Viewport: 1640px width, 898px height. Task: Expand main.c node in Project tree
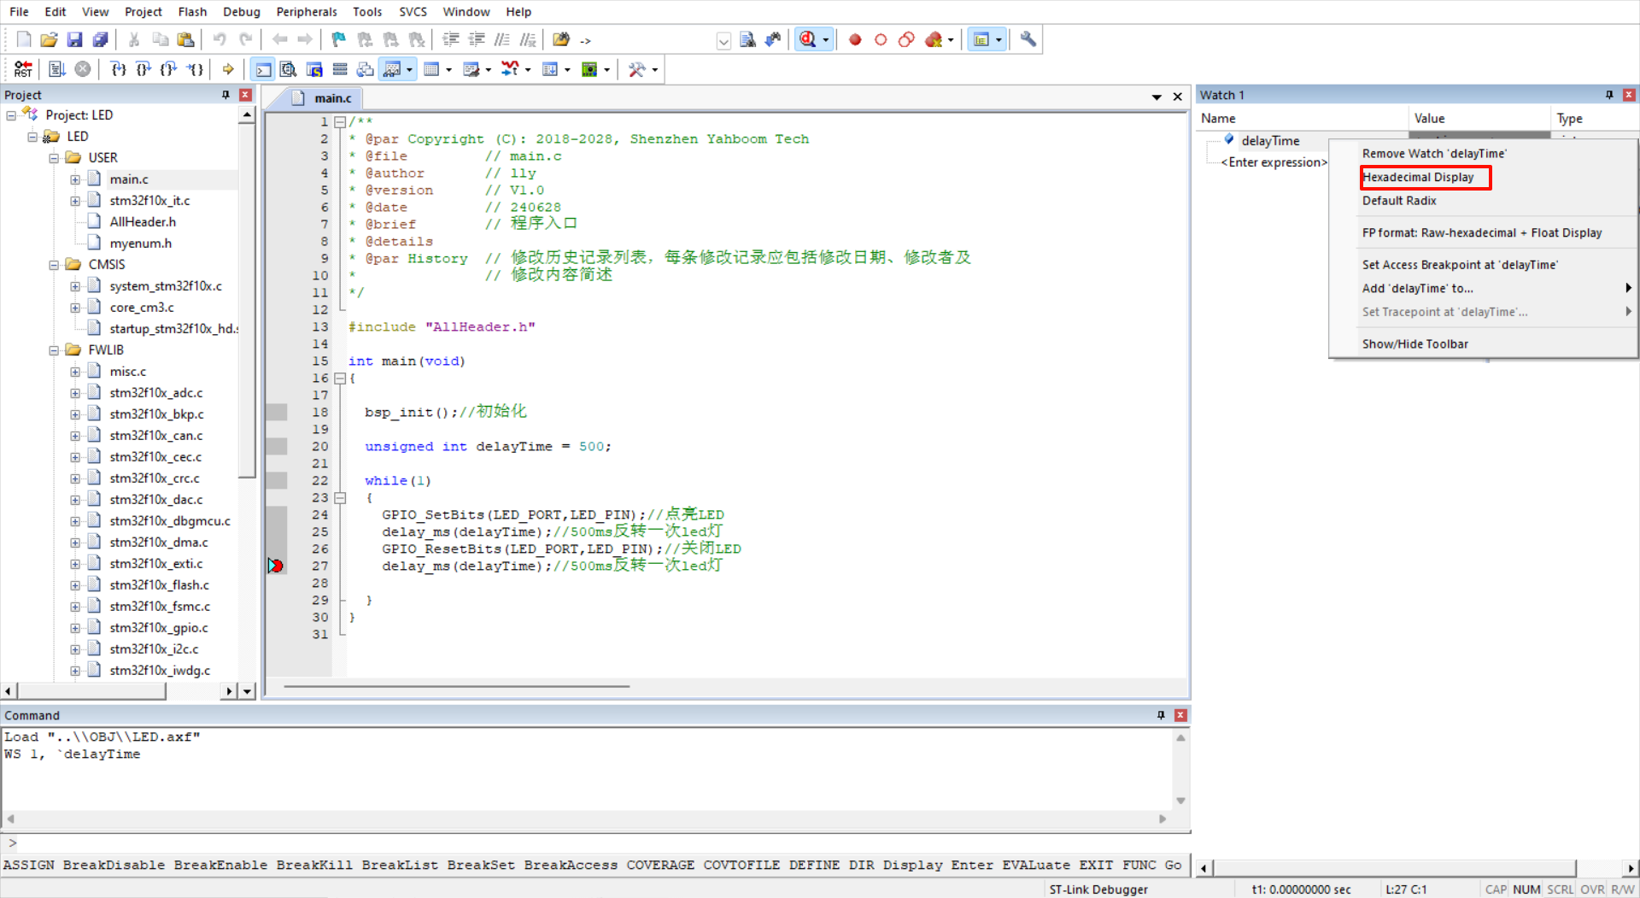[x=75, y=179]
